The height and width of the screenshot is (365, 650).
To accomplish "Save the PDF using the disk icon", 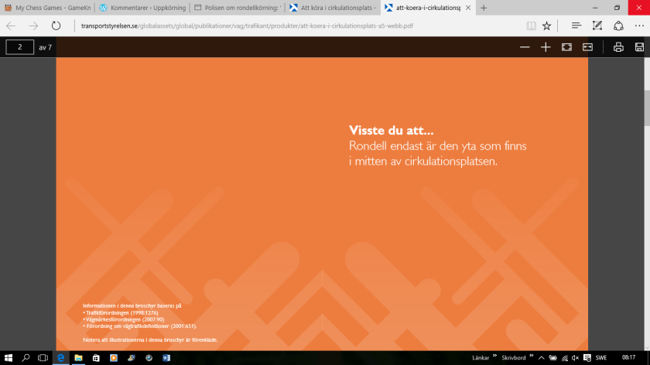I will (639, 47).
